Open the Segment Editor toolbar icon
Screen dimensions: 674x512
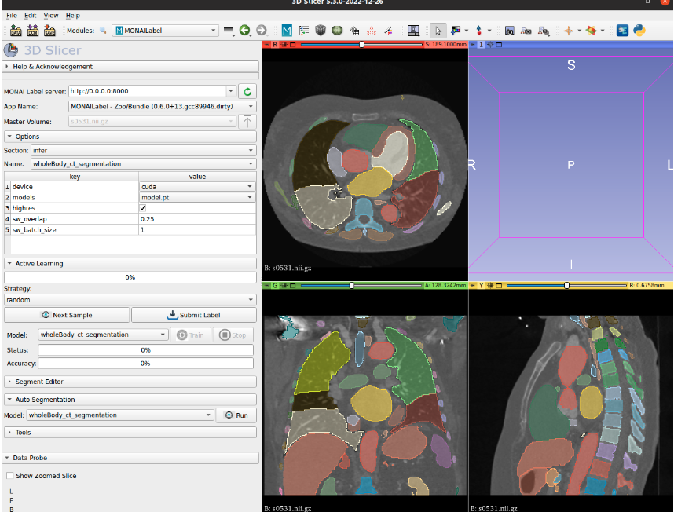point(388,31)
